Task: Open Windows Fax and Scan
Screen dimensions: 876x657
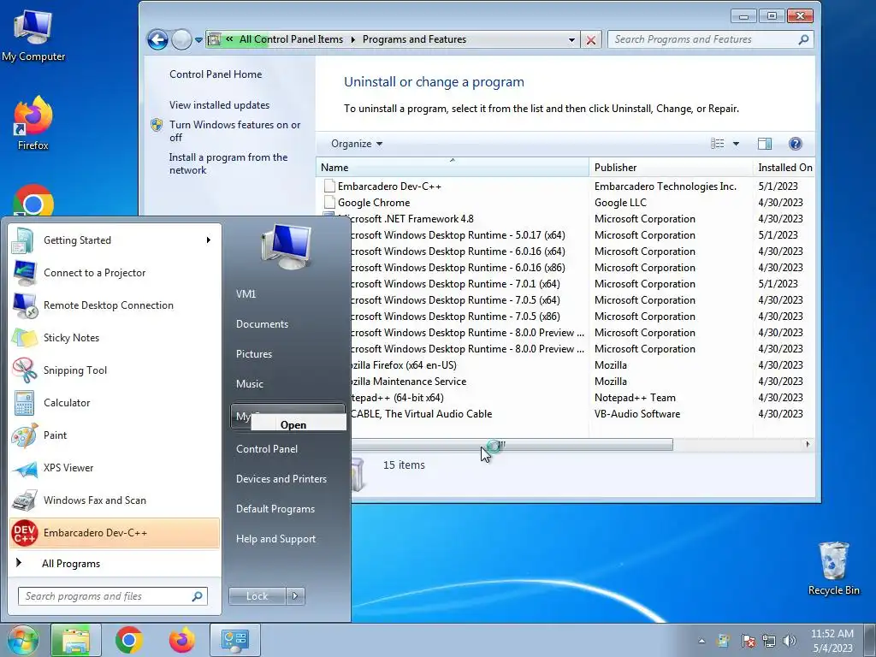Action: 115,500
